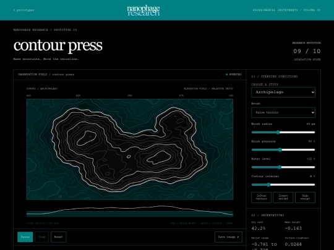Pause the running simulation
The image size is (334, 250).
click(25, 237)
